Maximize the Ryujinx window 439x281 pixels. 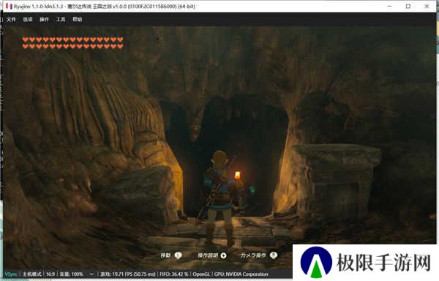pos(408,6)
